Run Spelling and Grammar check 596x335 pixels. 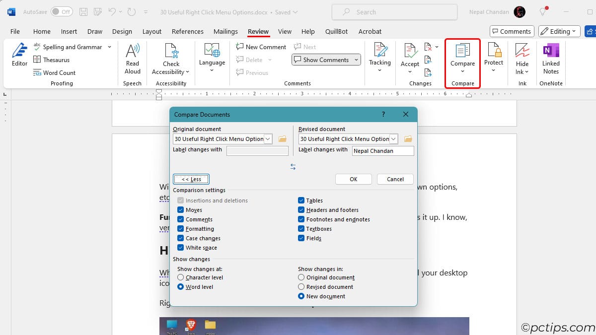coord(67,47)
